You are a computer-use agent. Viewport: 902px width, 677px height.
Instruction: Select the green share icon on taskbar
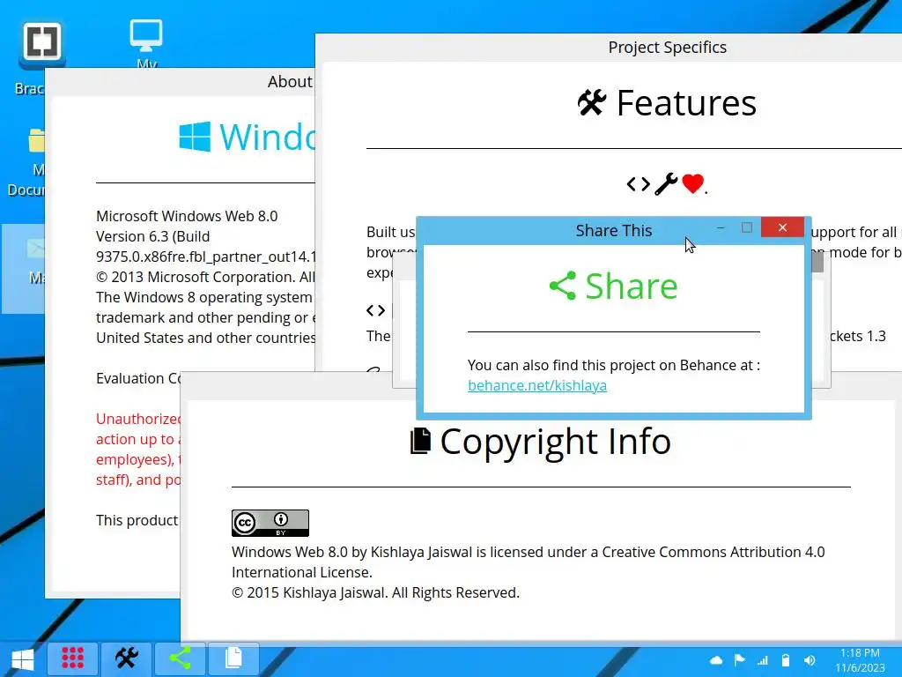(180, 658)
